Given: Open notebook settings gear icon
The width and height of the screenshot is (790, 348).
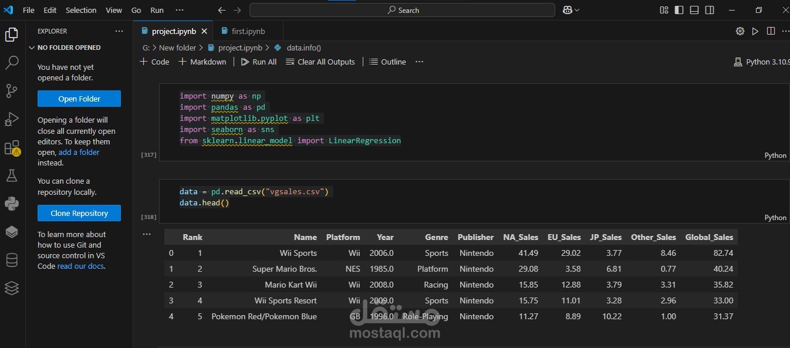Looking at the screenshot, I should [x=740, y=31].
